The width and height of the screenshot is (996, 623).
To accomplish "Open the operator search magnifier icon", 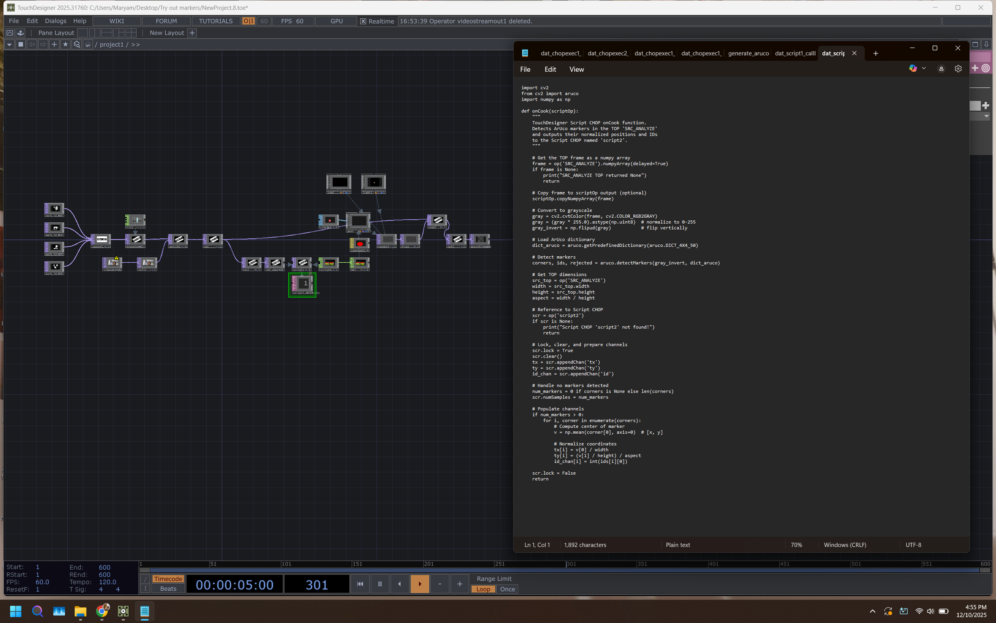I will tap(76, 45).
